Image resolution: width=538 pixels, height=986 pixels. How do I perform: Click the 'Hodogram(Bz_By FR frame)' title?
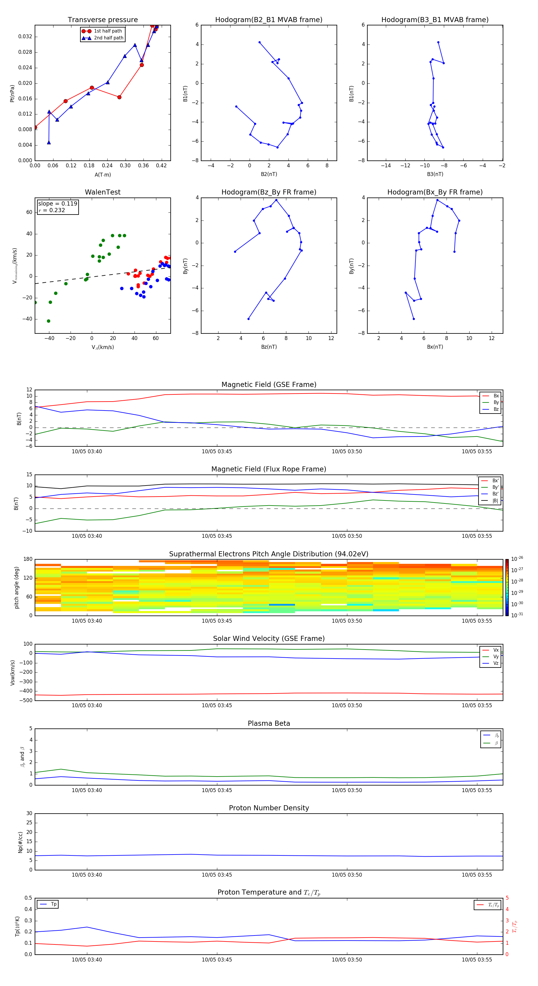[x=269, y=192]
